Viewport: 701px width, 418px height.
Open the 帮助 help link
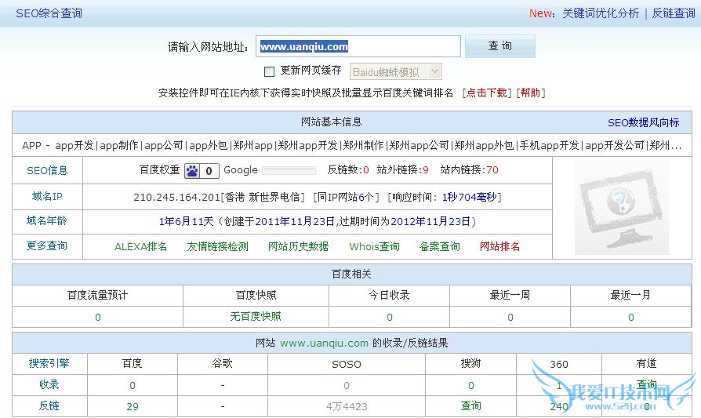pyautogui.click(x=530, y=93)
